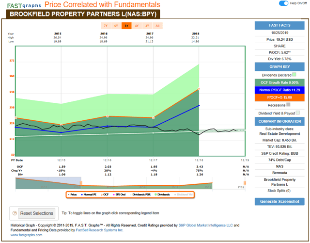
Task: Click the Normal P/OCF Ratio 11.29 key
Action: 279,90
